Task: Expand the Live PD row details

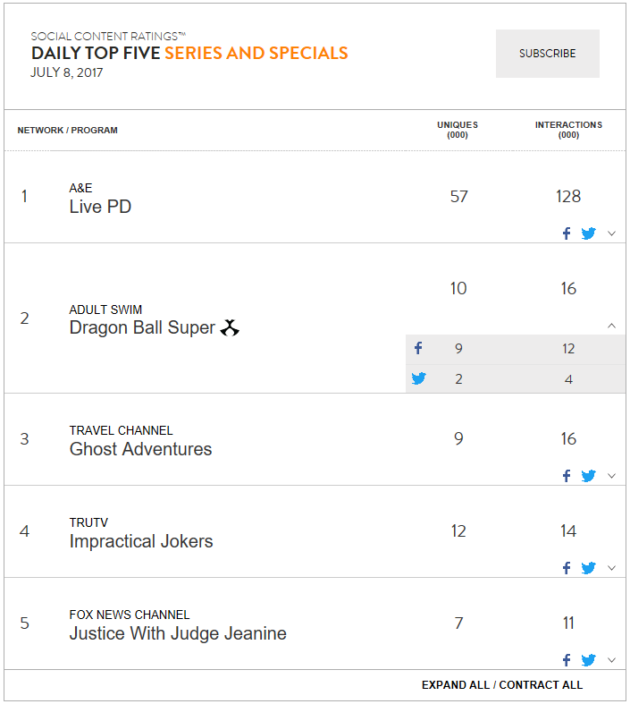Action: (611, 233)
